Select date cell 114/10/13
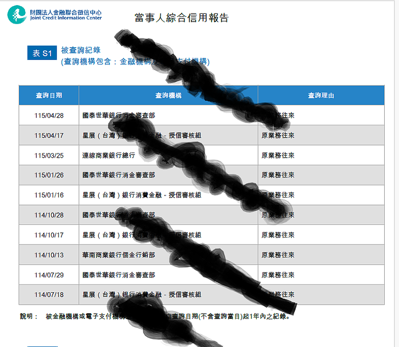Viewport: 399px width, 347px height. click(49, 255)
